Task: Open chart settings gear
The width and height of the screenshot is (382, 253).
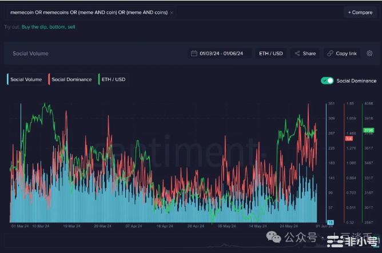Action: click(x=369, y=53)
